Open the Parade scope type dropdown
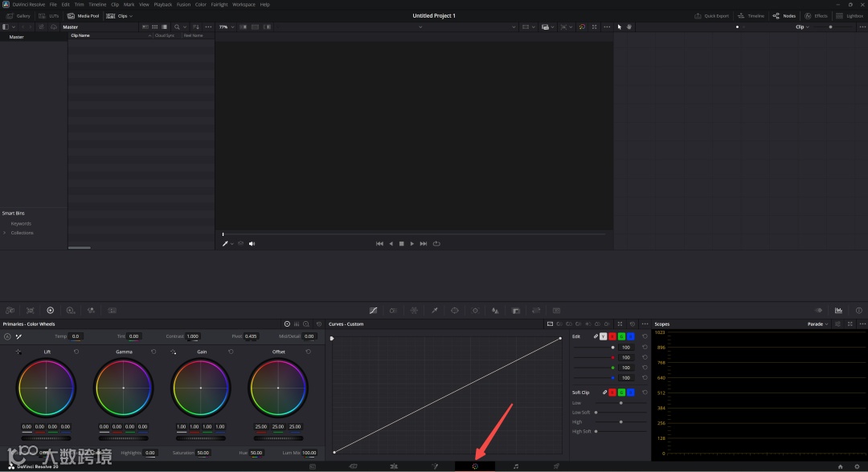The width and height of the screenshot is (868, 472). click(817, 324)
